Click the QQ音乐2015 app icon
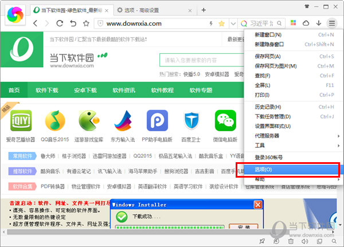The width and height of the screenshot is (344, 247). click(x=55, y=120)
